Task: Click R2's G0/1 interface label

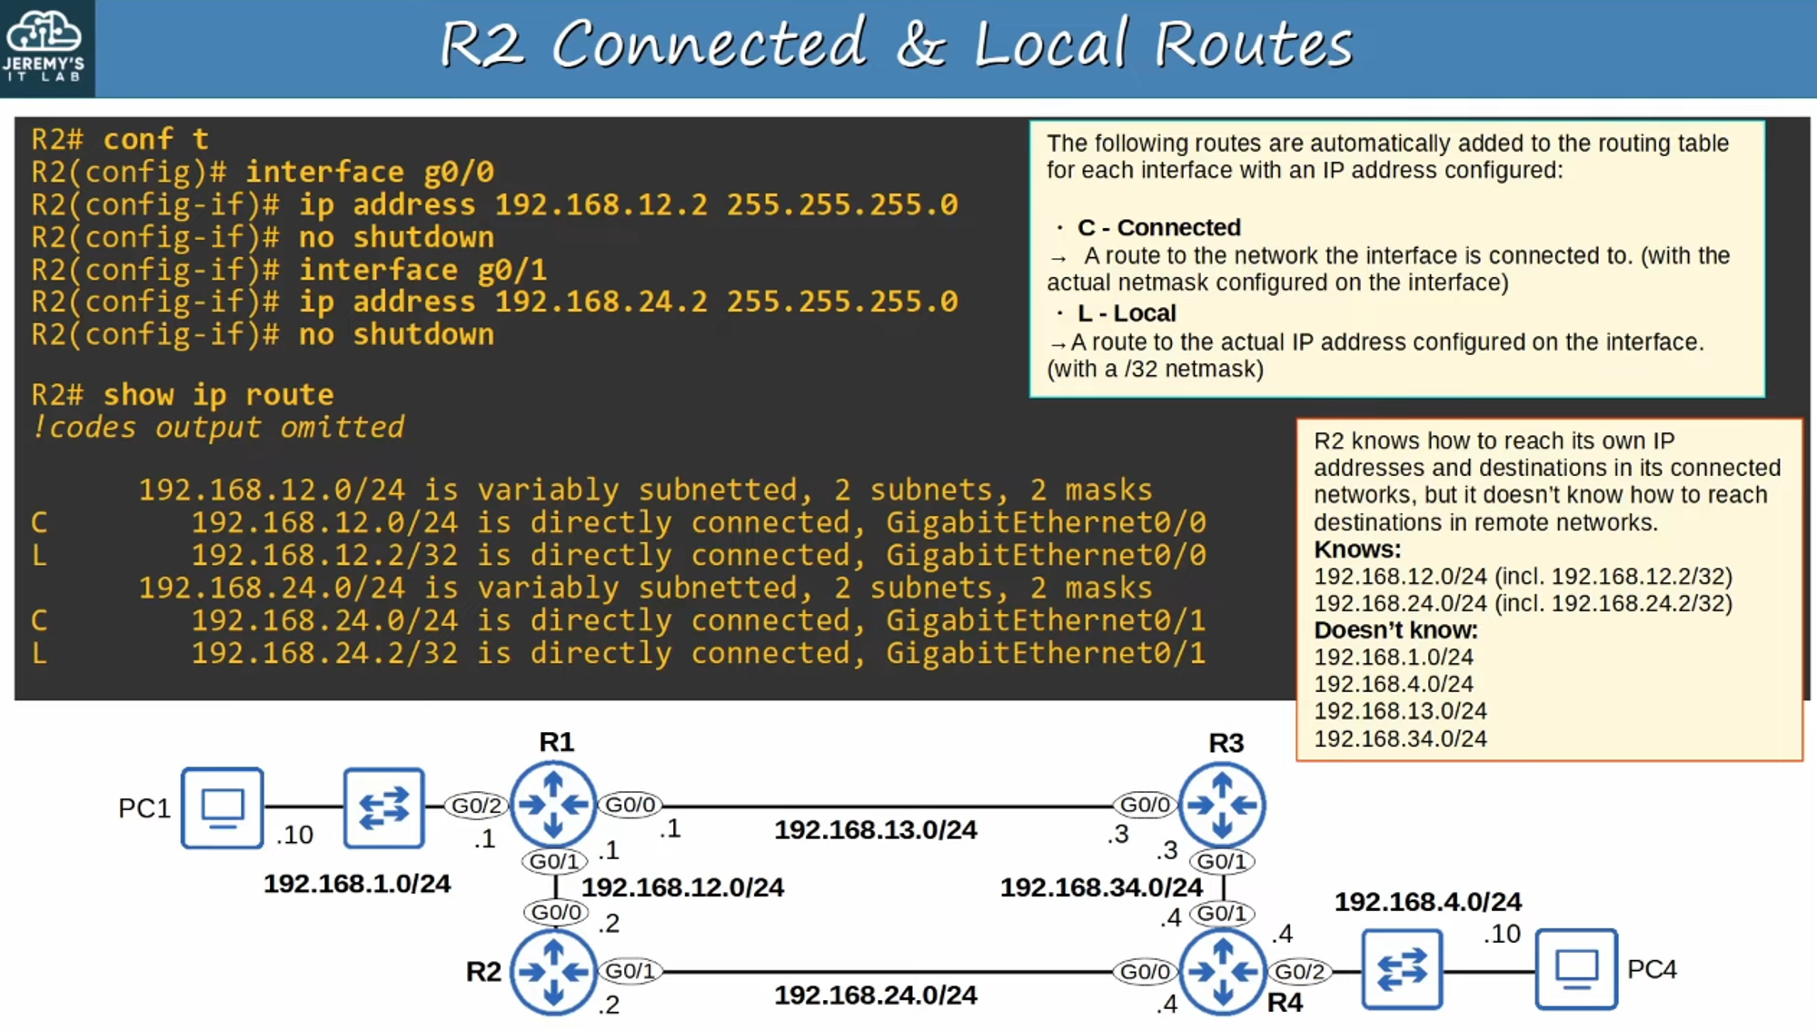Action: [x=630, y=971]
